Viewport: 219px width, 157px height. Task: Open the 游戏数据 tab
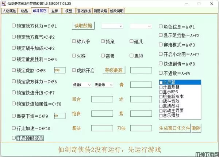click(x=84, y=11)
